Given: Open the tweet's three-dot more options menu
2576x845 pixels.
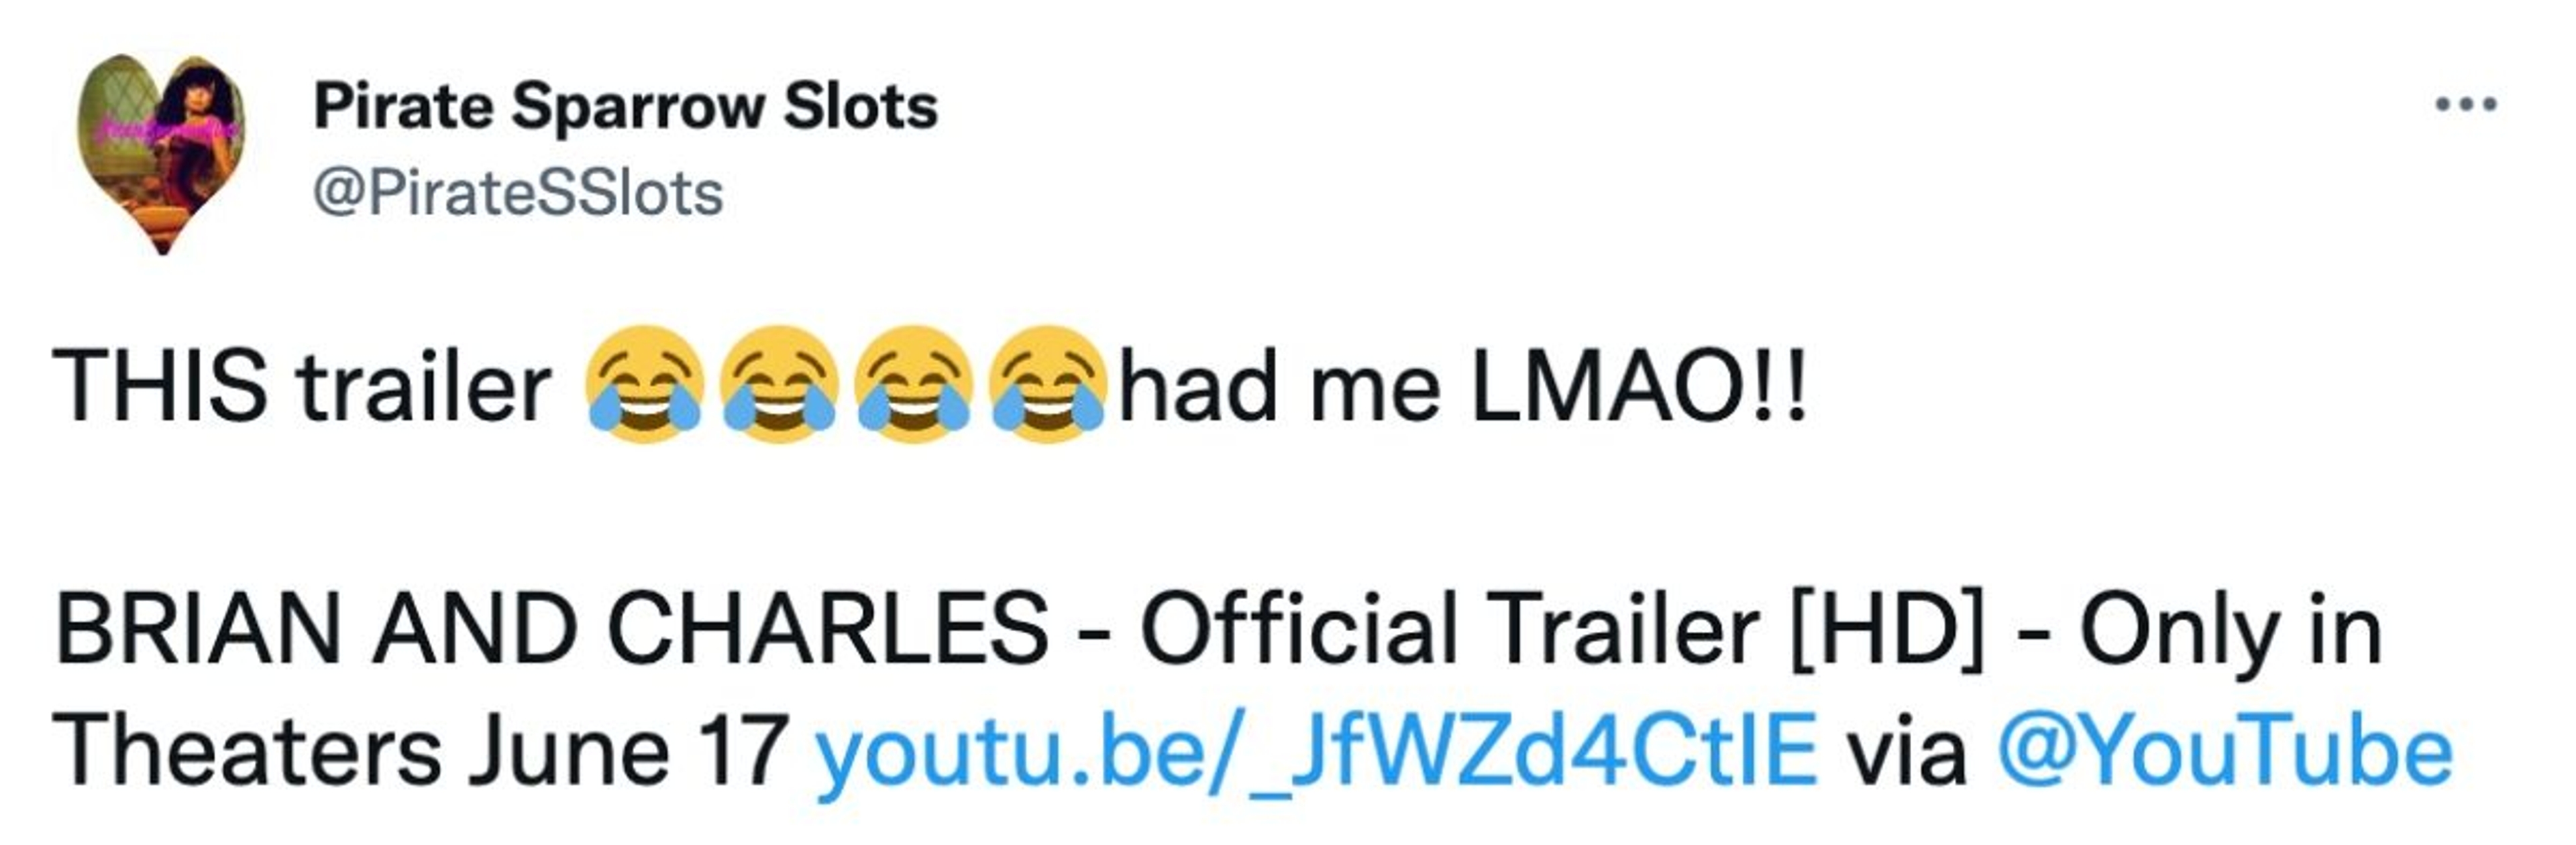Looking at the screenshot, I should [2466, 105].
